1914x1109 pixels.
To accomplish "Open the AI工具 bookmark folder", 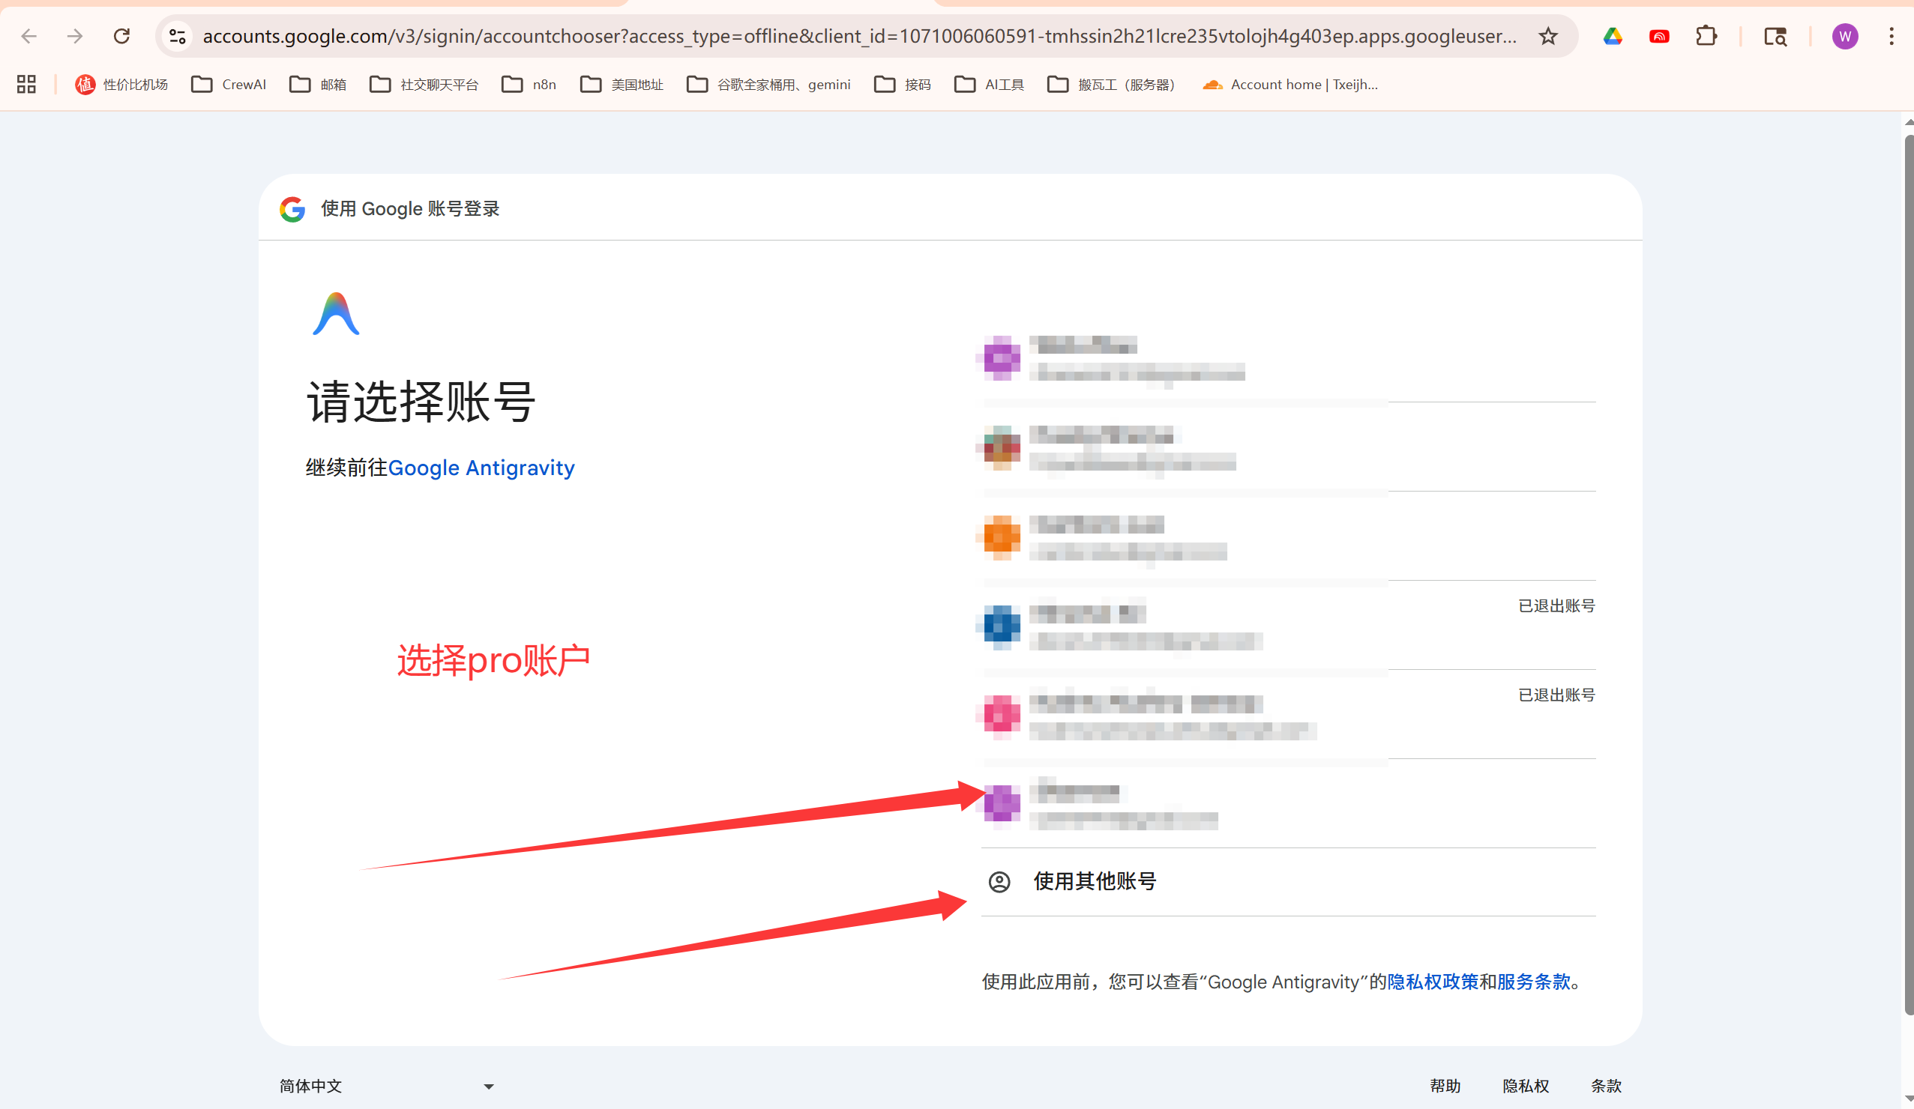I will click(989, 84).
